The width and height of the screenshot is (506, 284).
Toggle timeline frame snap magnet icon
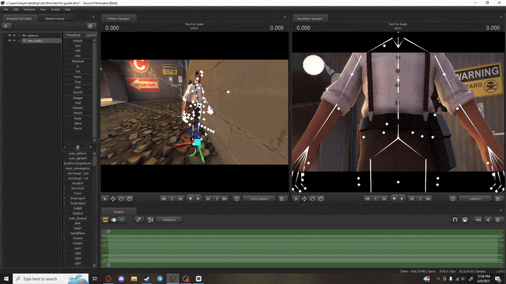pos(465,220)
